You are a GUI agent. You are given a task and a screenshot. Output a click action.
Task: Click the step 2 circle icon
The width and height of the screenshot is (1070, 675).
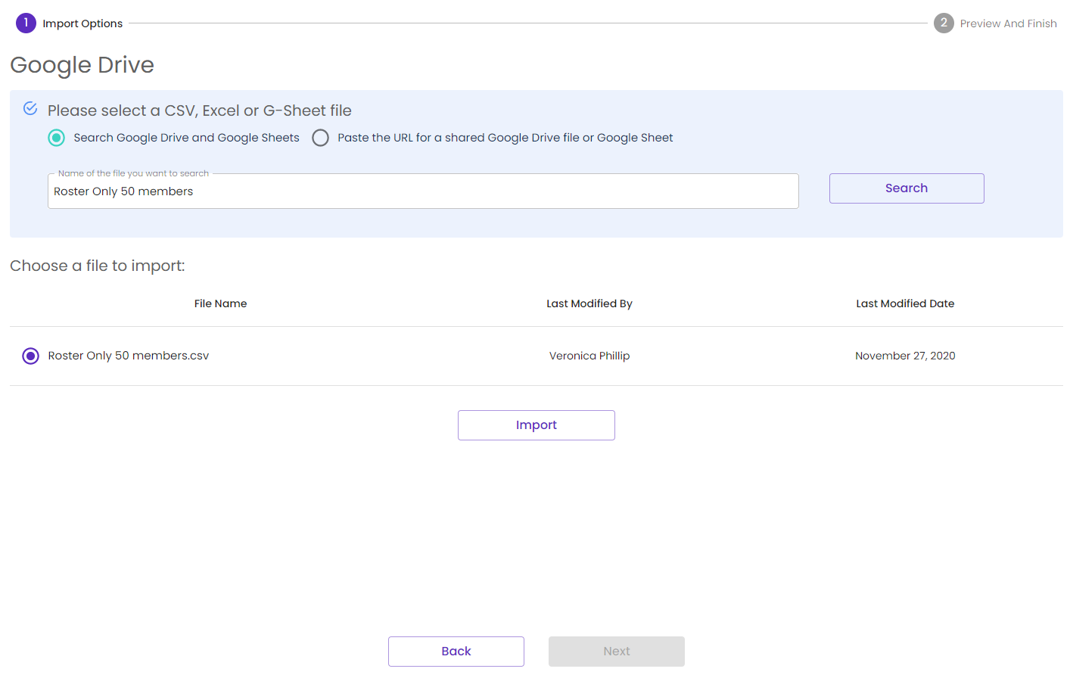coord(944,23)
